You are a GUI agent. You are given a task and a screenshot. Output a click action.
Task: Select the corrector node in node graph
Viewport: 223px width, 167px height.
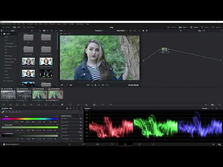pyautogui.click(x=164, y=50)
